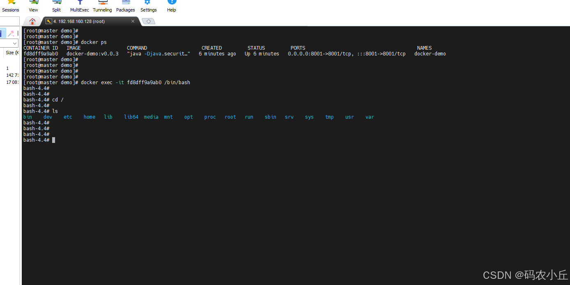Switch to the Home tab
The width and height of the screenshot is (570, 285).
(x=32, y=21)
